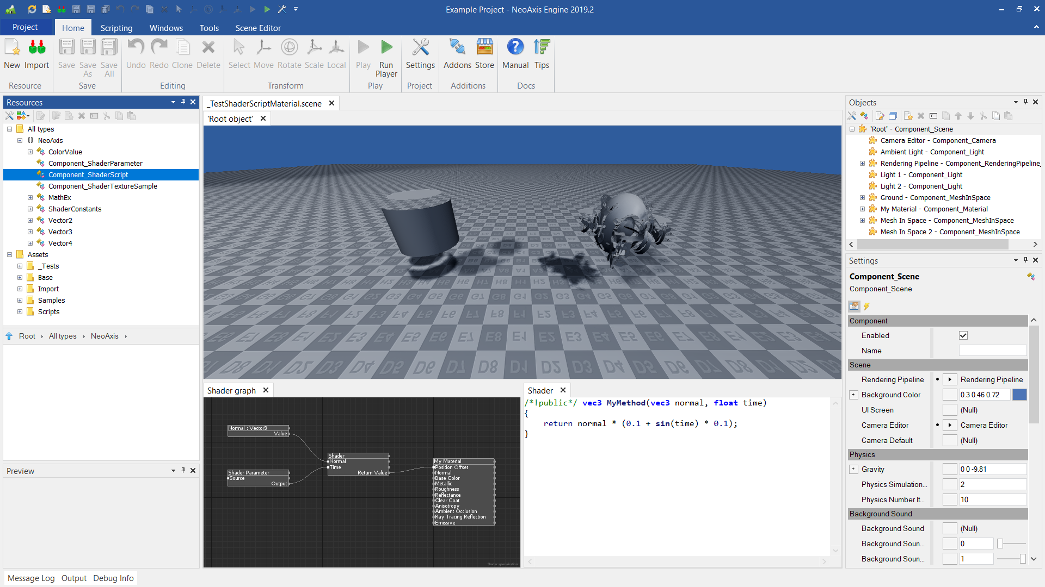This screenshot has height=587, width=1045.
Task: Open the Addons icon
Action: click(x=457, y=48)
